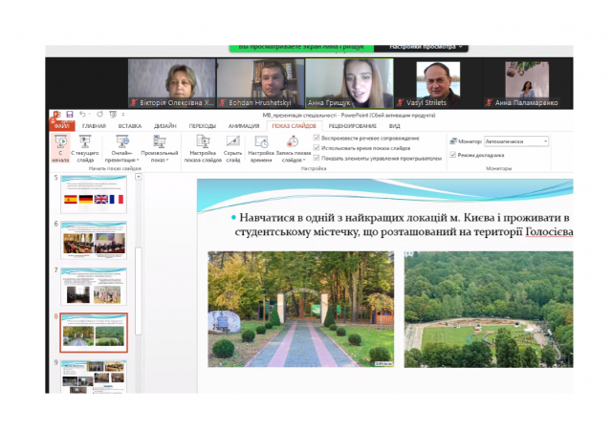The height and width of the screenshot is (432, 612).
Task: Switch to the ВИД tab
Action: (394, 125)
